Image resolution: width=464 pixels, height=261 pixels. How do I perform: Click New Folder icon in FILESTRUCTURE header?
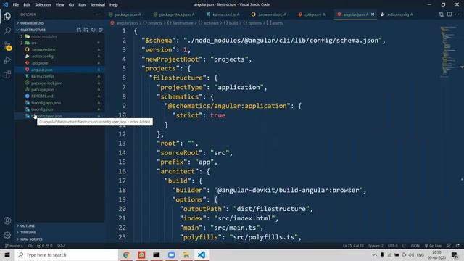click(x=86, y=30)
